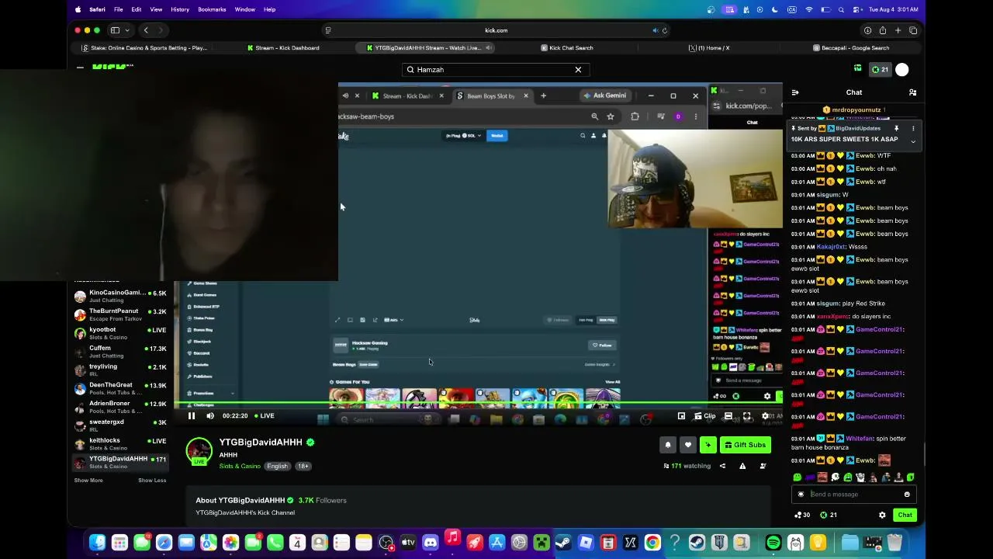Expand sidebar list with Show More
The height and width of the screenshot is (559, 993).
[88, 481]
